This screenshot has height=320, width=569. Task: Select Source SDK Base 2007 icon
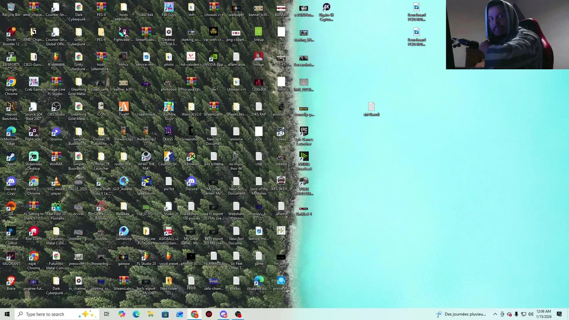point(34,112)
